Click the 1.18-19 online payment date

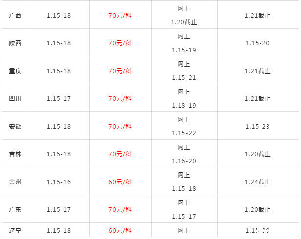(184, 105)
